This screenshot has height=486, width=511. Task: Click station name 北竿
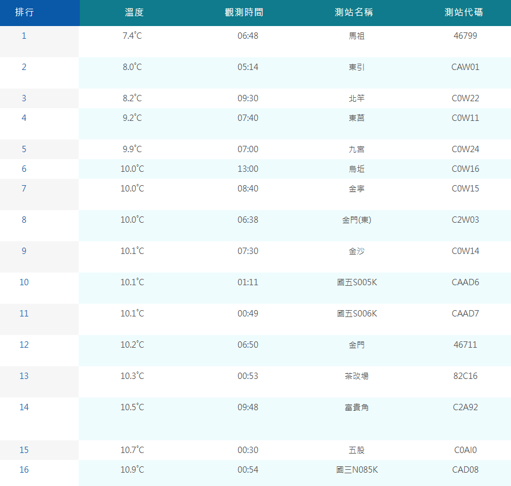pyautogui.click(x=357, y=98)
